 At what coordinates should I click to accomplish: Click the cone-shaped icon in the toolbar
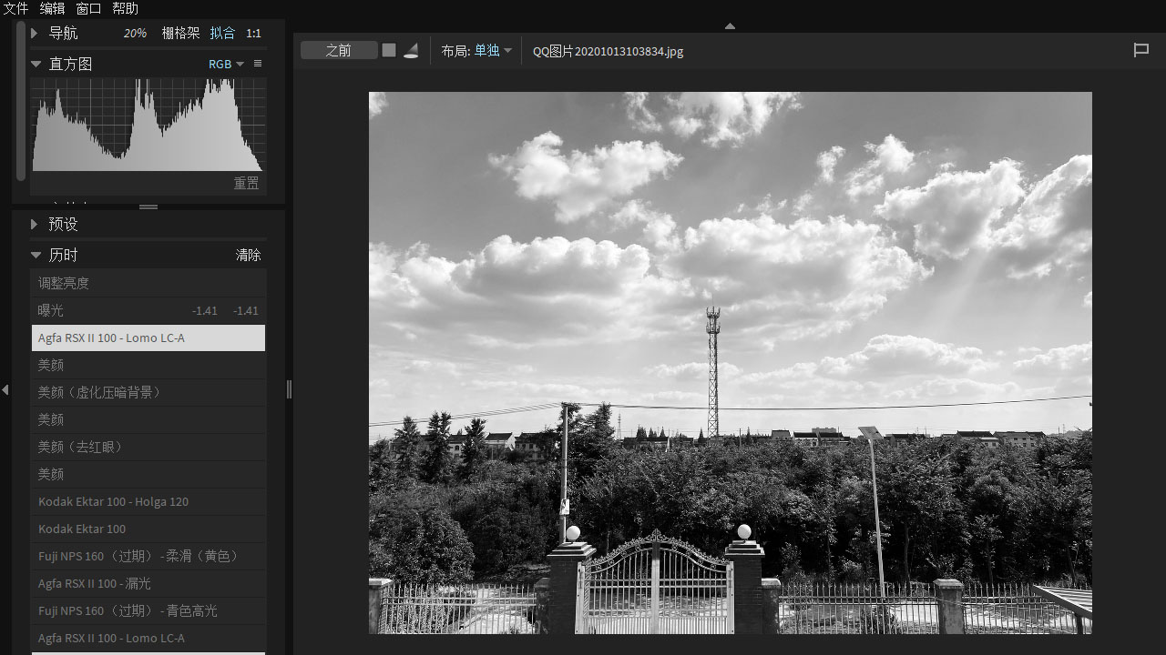point(411,51)
